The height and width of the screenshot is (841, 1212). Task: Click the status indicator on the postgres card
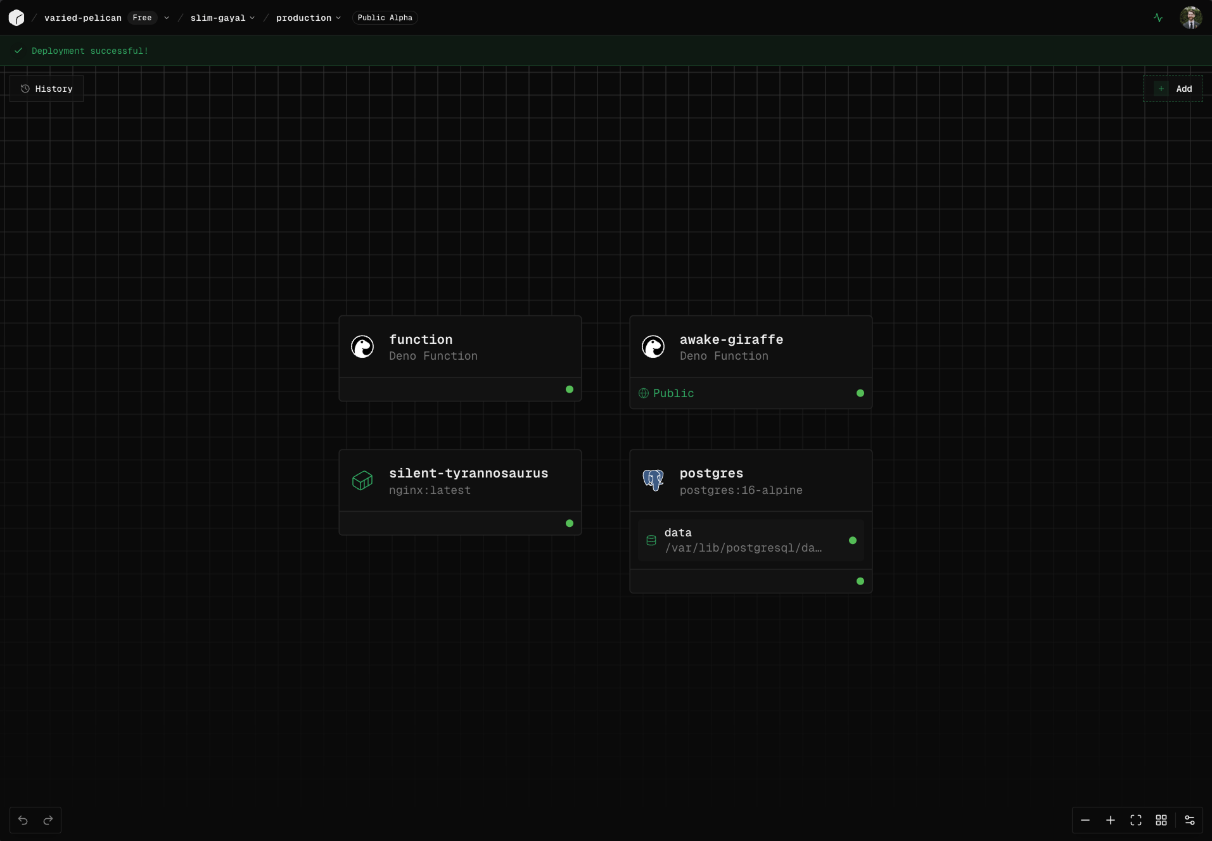(860, 581)
